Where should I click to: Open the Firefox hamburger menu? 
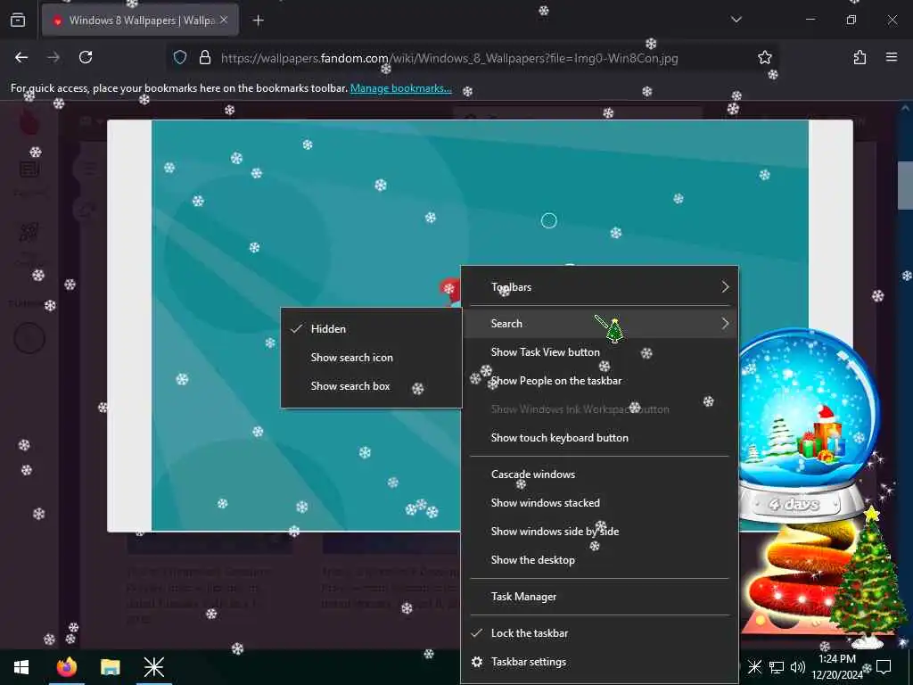tap(892, 57)
